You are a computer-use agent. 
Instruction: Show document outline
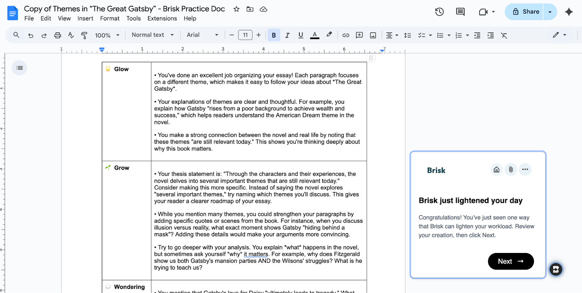pyautogui.click(x=20, y=68)
